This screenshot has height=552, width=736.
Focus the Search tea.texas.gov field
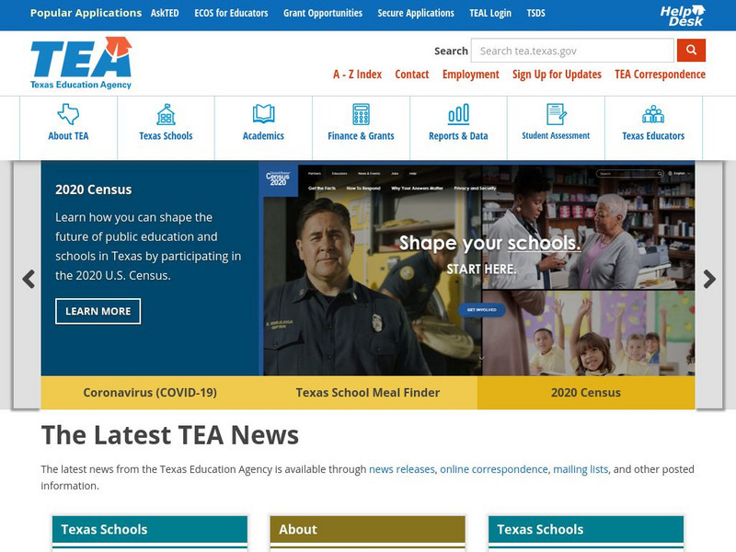click(x=572, y=51)
